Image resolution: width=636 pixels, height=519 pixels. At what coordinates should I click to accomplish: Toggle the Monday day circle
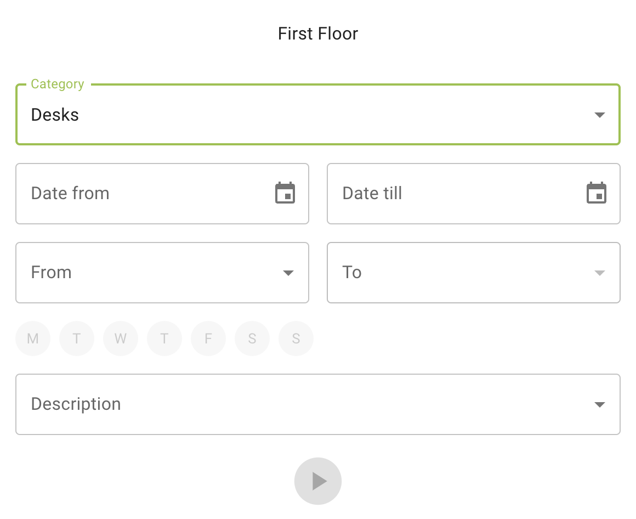(x=33, y=339)
